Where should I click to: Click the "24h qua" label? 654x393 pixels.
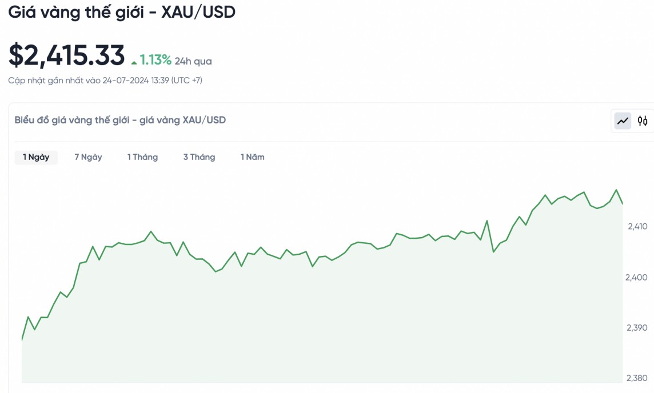coord(193,61)
